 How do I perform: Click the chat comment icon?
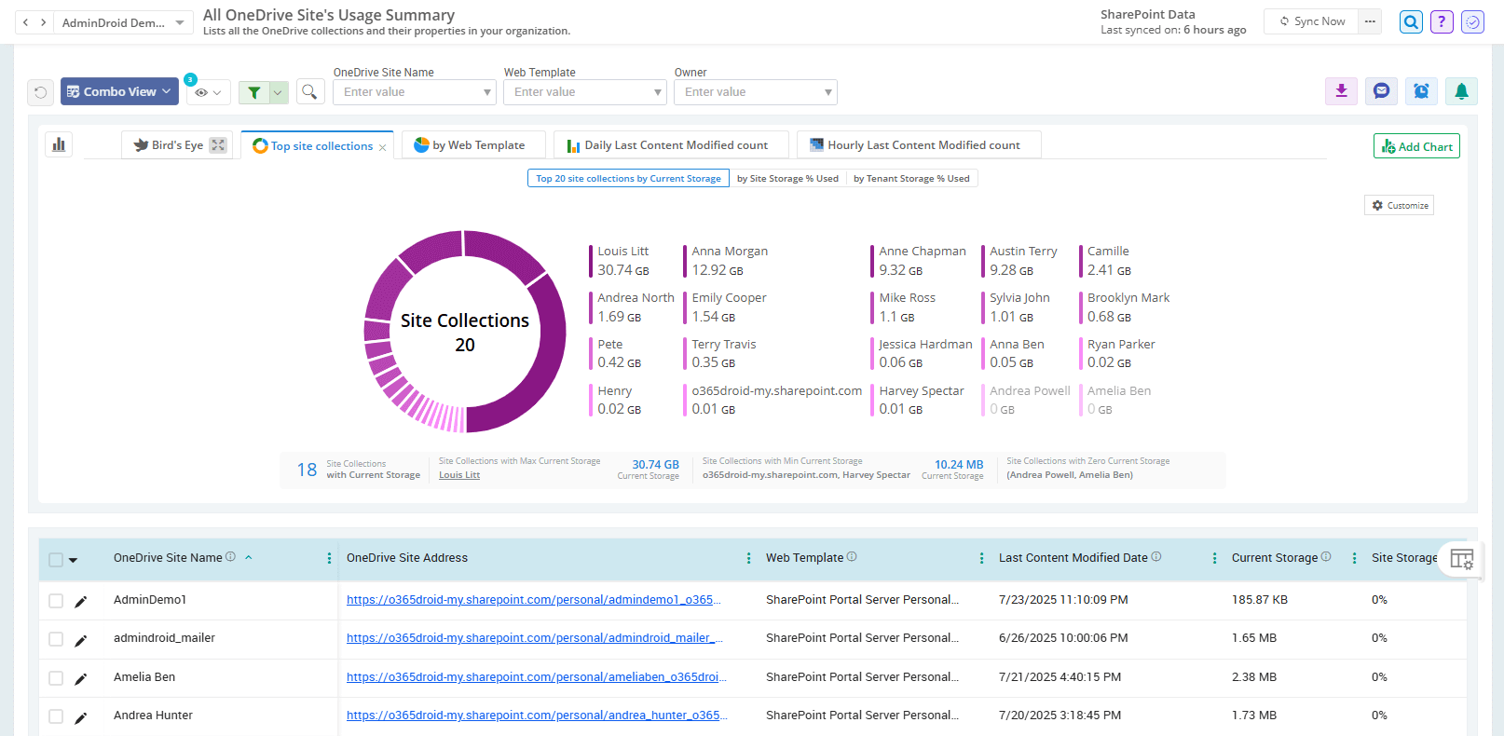1381,90
